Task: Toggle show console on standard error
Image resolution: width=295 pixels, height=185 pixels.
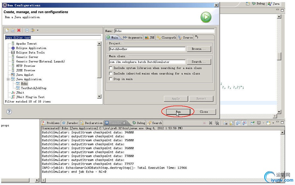Action: (244, 123)
